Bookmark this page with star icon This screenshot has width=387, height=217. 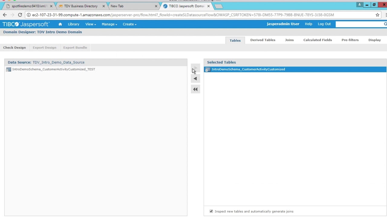(x=377, y=15)
